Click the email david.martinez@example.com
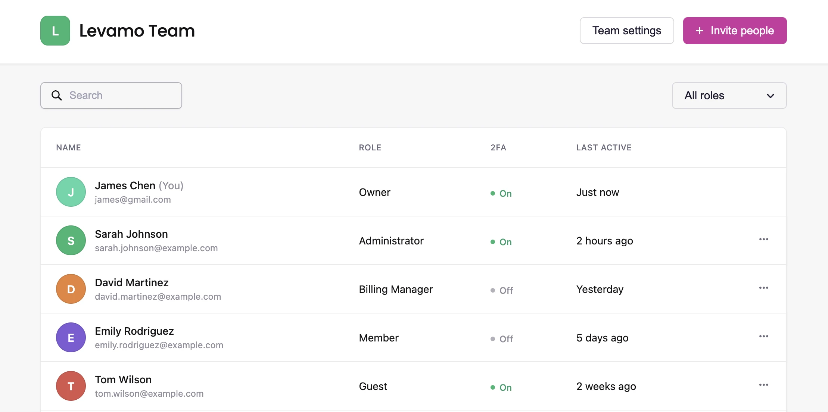 (x=158, y=297)
